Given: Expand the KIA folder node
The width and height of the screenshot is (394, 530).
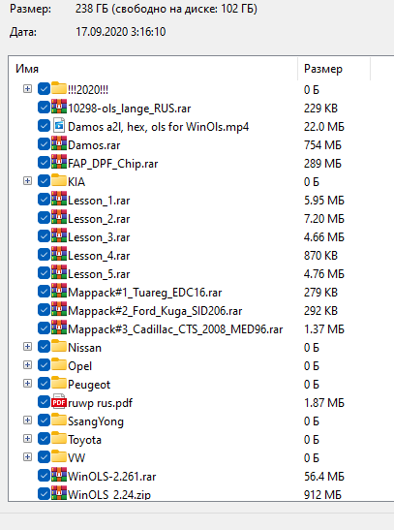Looking at the screenshot, I should point(27,181).
